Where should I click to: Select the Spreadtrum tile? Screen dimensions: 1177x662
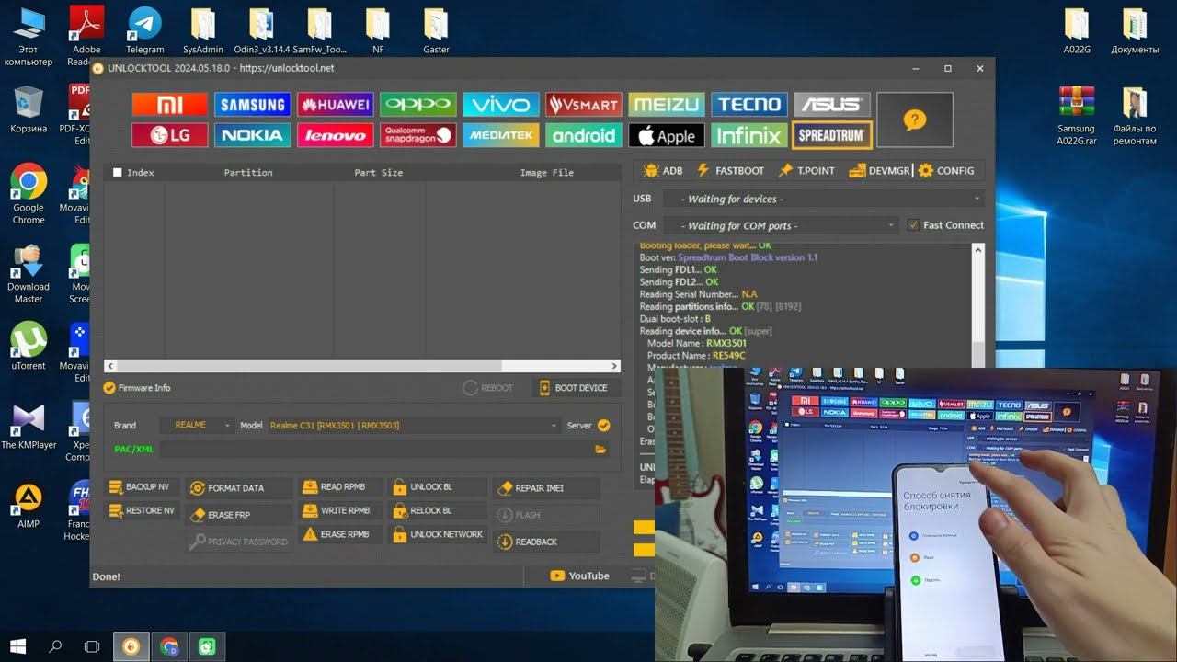(831, 135)
